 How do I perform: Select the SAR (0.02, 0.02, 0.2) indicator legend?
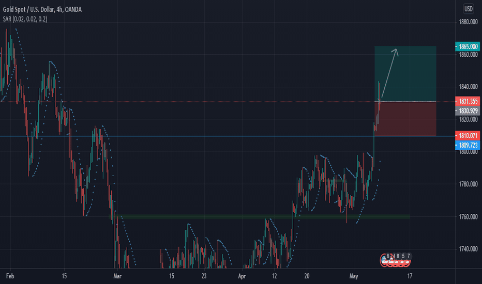[25, 19]
